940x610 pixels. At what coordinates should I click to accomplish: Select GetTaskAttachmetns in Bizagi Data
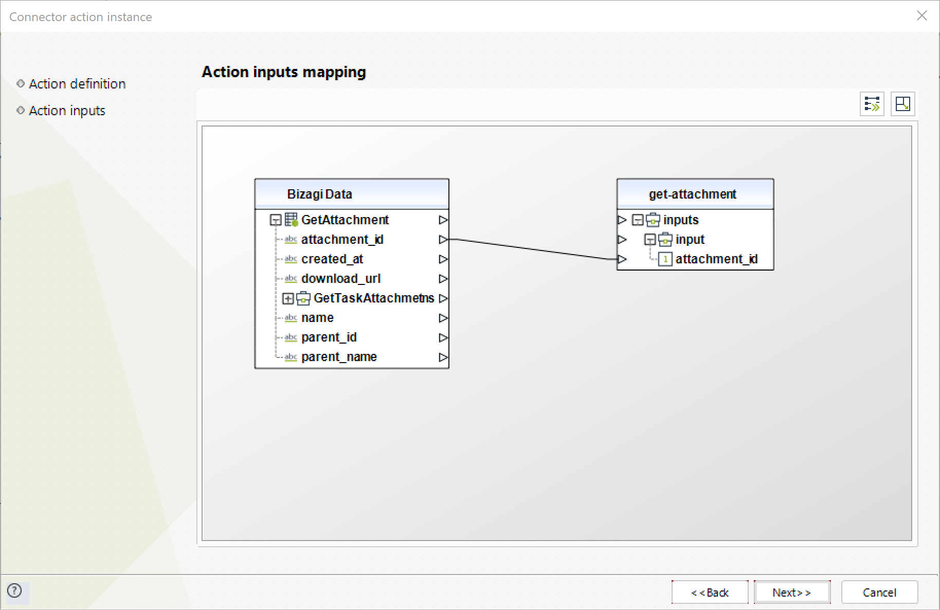point(374,298)
